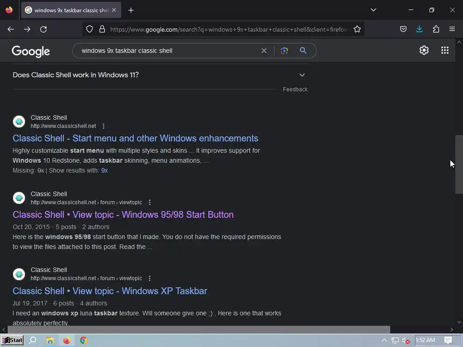Open the extensions puzzle piece icon

point(436,29)
